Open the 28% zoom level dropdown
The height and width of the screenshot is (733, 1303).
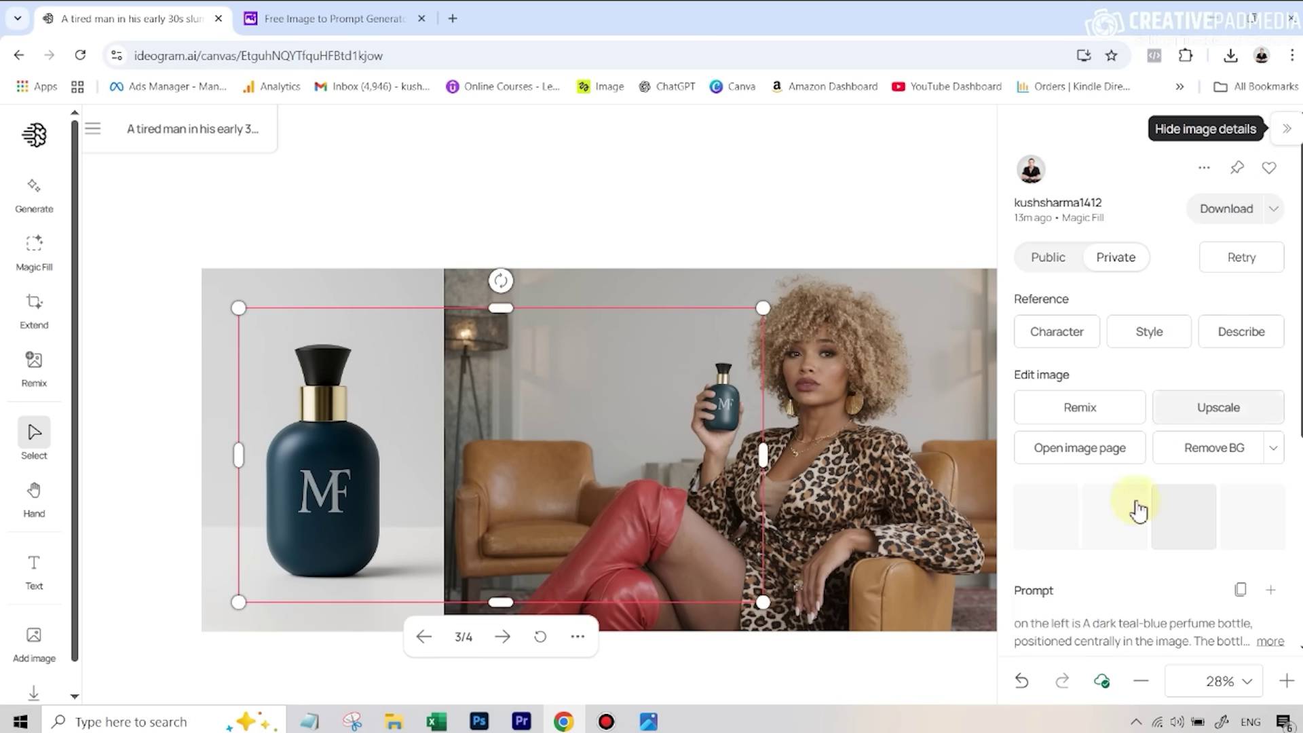coord(1228,681)
